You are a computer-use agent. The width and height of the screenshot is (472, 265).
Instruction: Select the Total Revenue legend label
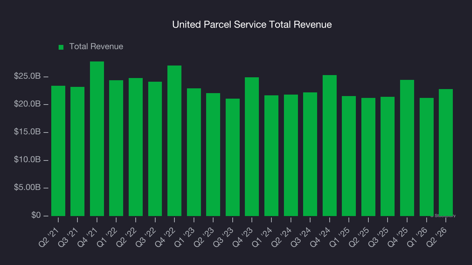click(96, 47)
